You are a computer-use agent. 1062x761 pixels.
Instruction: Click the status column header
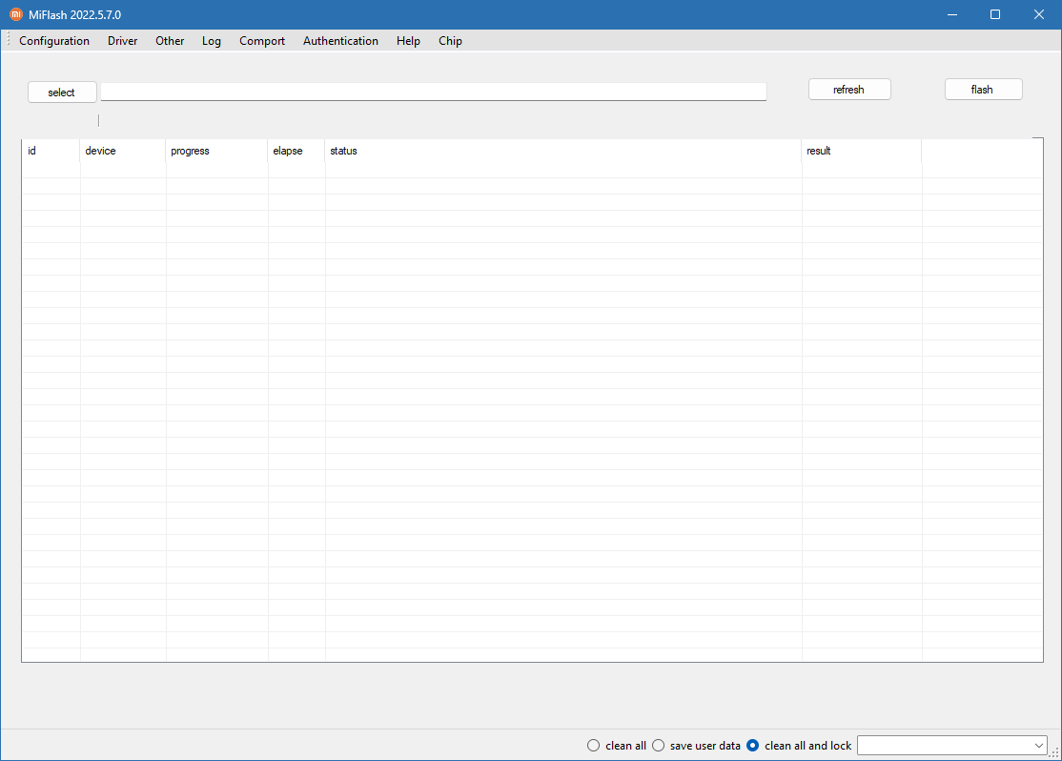pyautogui.click(x=562, y=151)
